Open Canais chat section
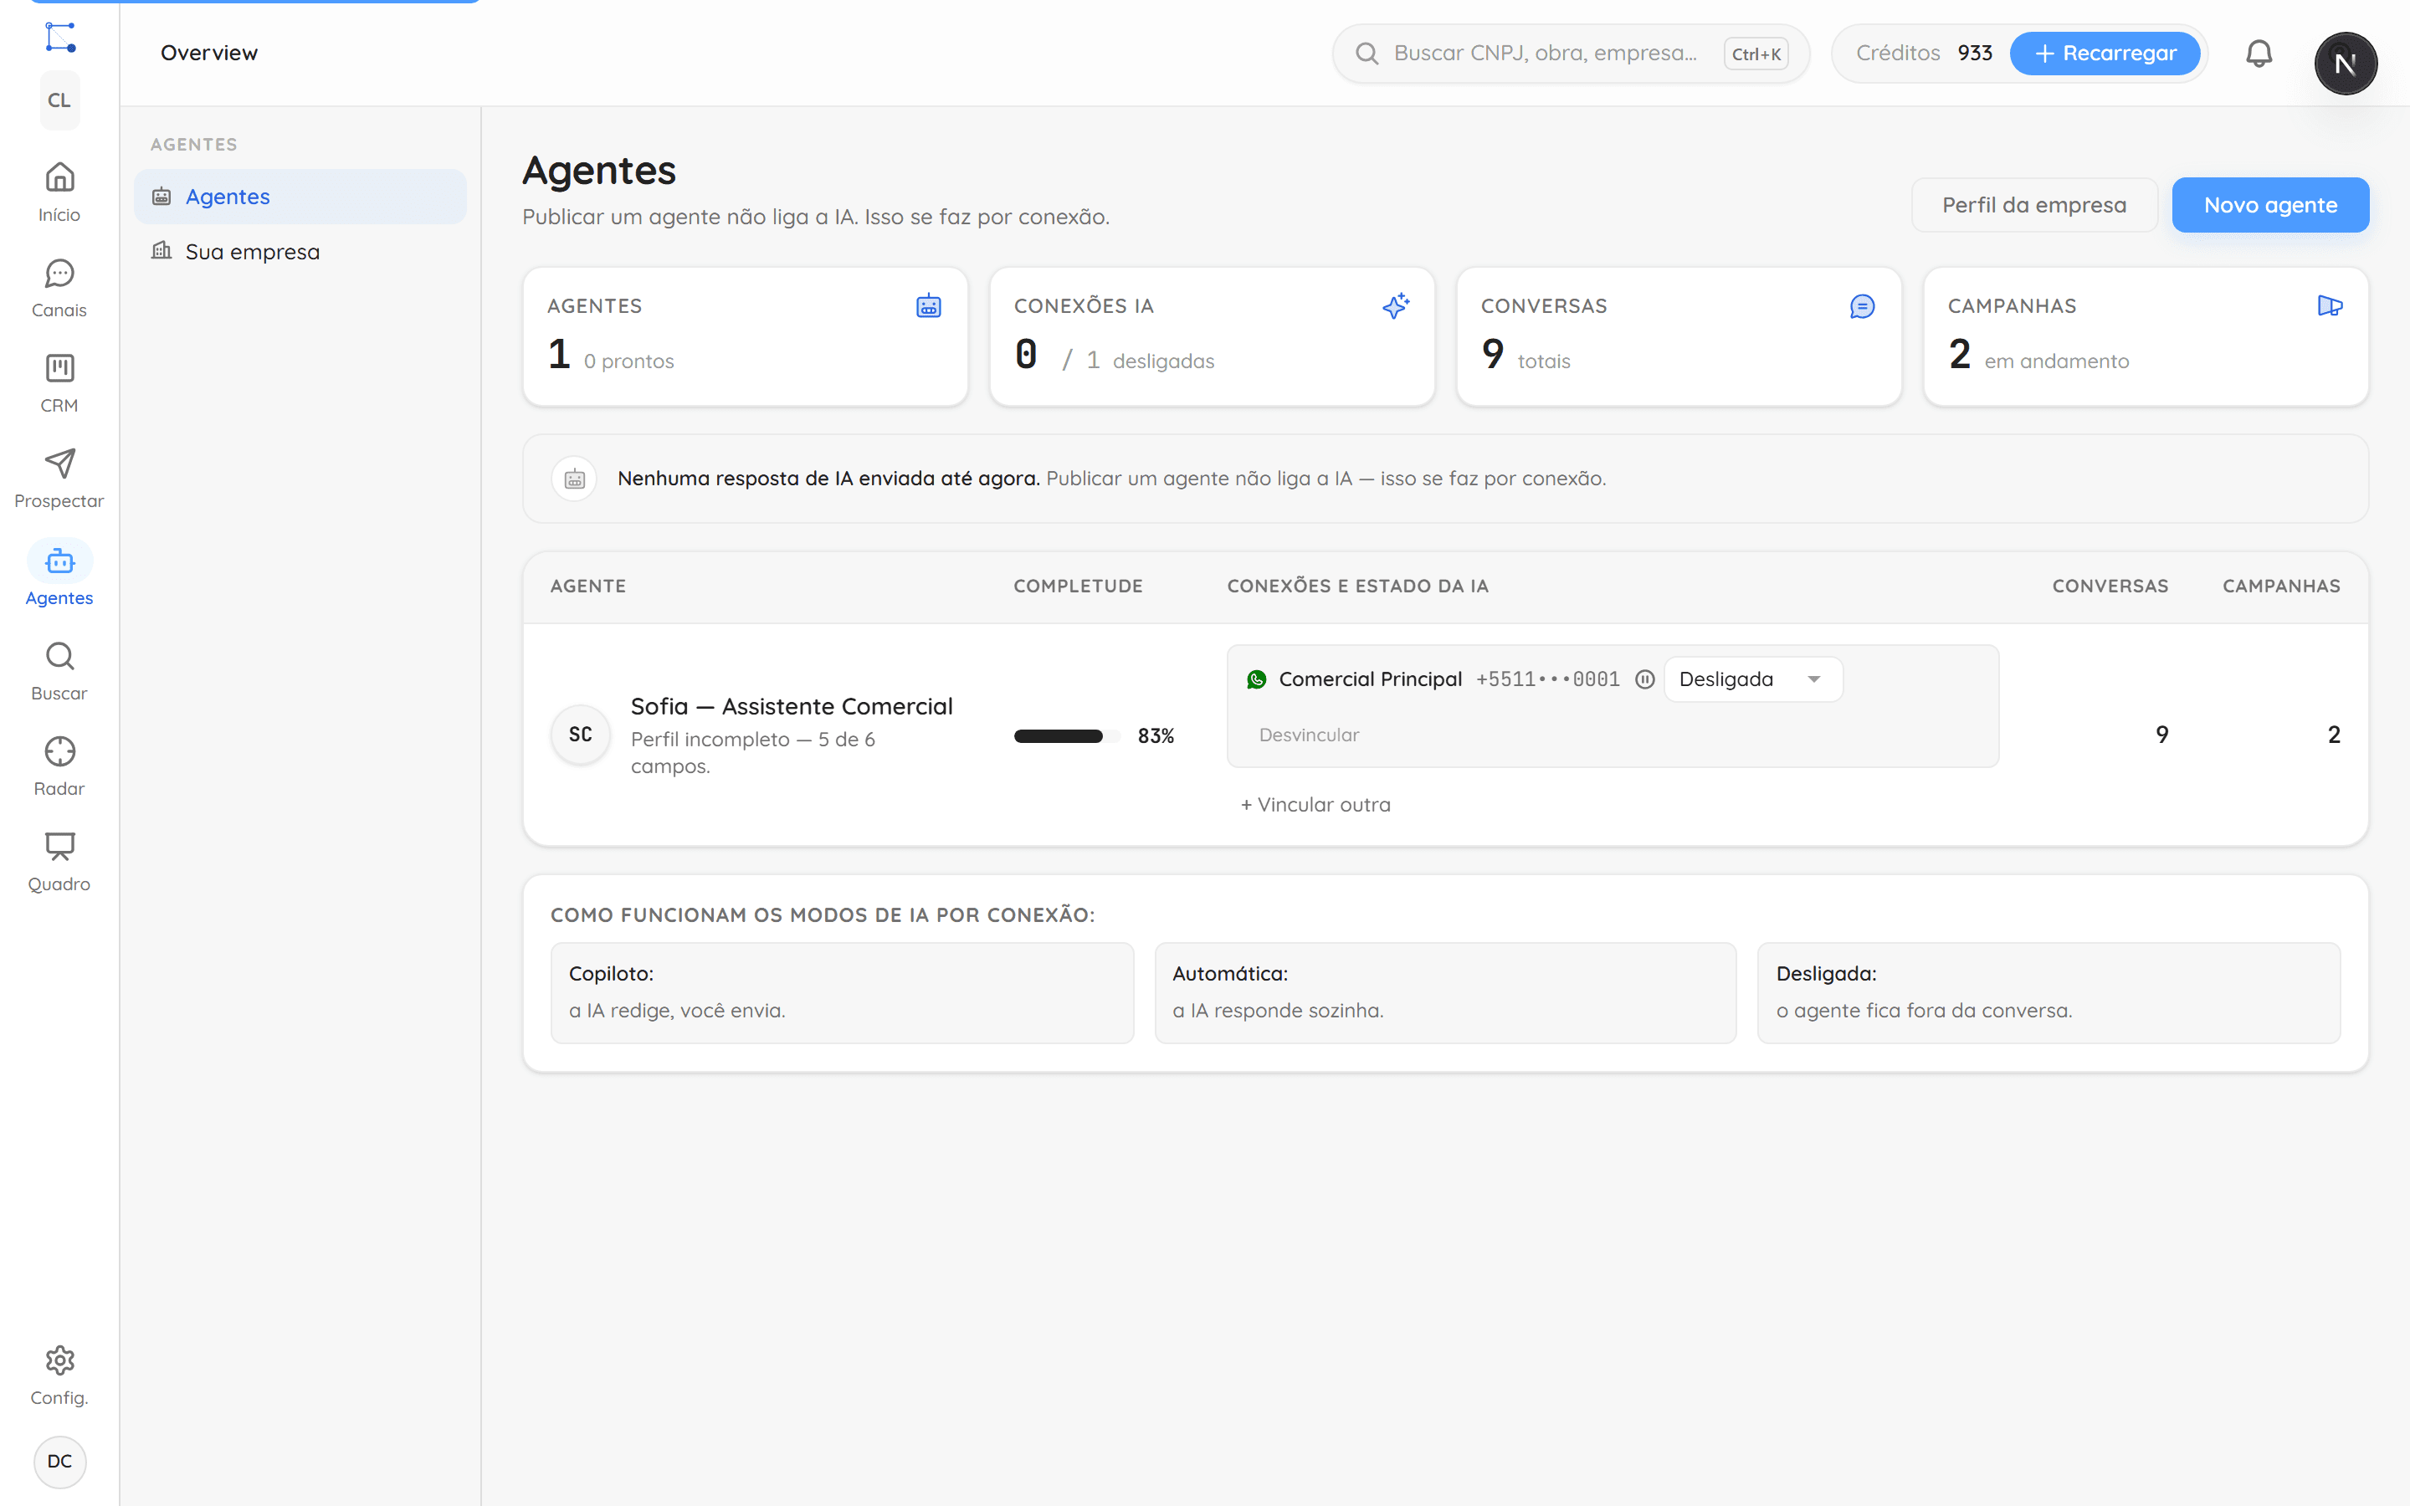The height and width of the screenshot is (1506, 2410). pyautogui.click(x=59, y=288)
